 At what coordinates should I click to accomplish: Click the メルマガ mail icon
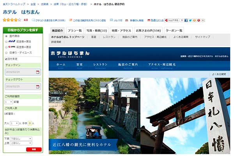pos(111,20)
